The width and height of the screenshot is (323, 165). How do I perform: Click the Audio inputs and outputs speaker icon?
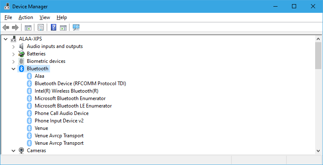click(21, 46)
